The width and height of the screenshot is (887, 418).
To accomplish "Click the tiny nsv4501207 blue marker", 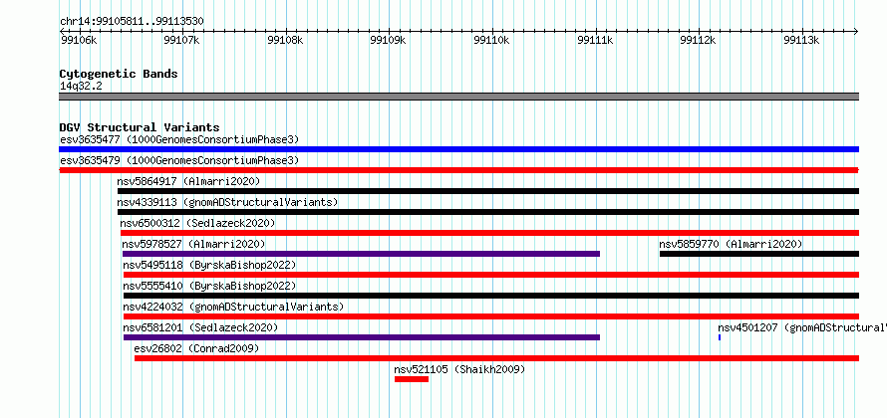I will (x=720, y=337).
